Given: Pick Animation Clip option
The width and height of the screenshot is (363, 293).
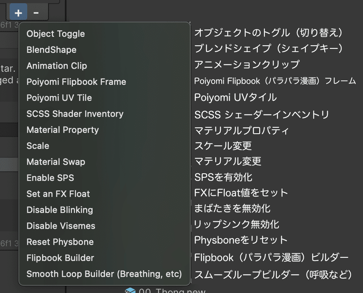Looking at the screenshot, I should tap(56, 66).
